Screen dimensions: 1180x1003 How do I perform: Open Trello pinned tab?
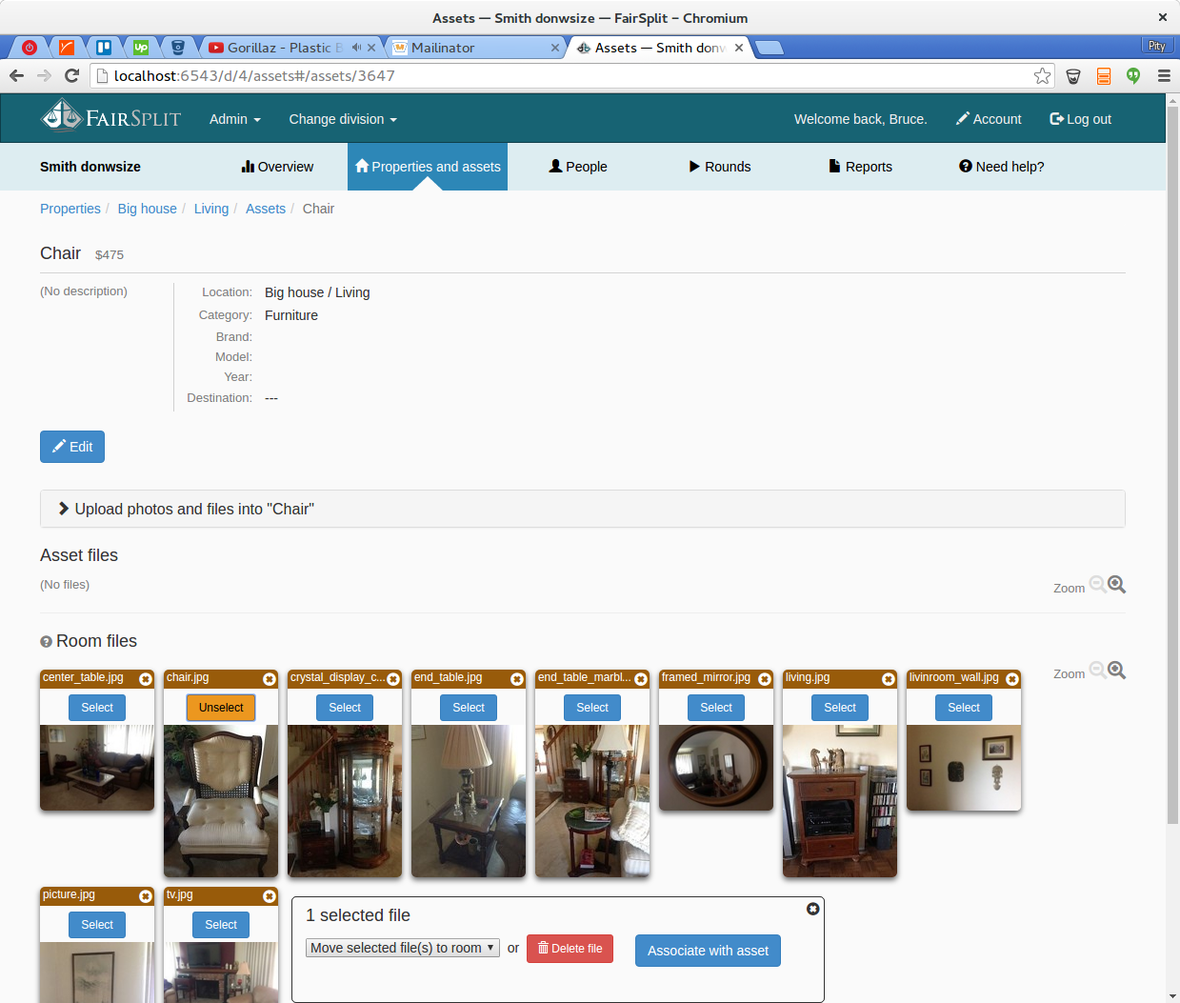pos(104,47)
